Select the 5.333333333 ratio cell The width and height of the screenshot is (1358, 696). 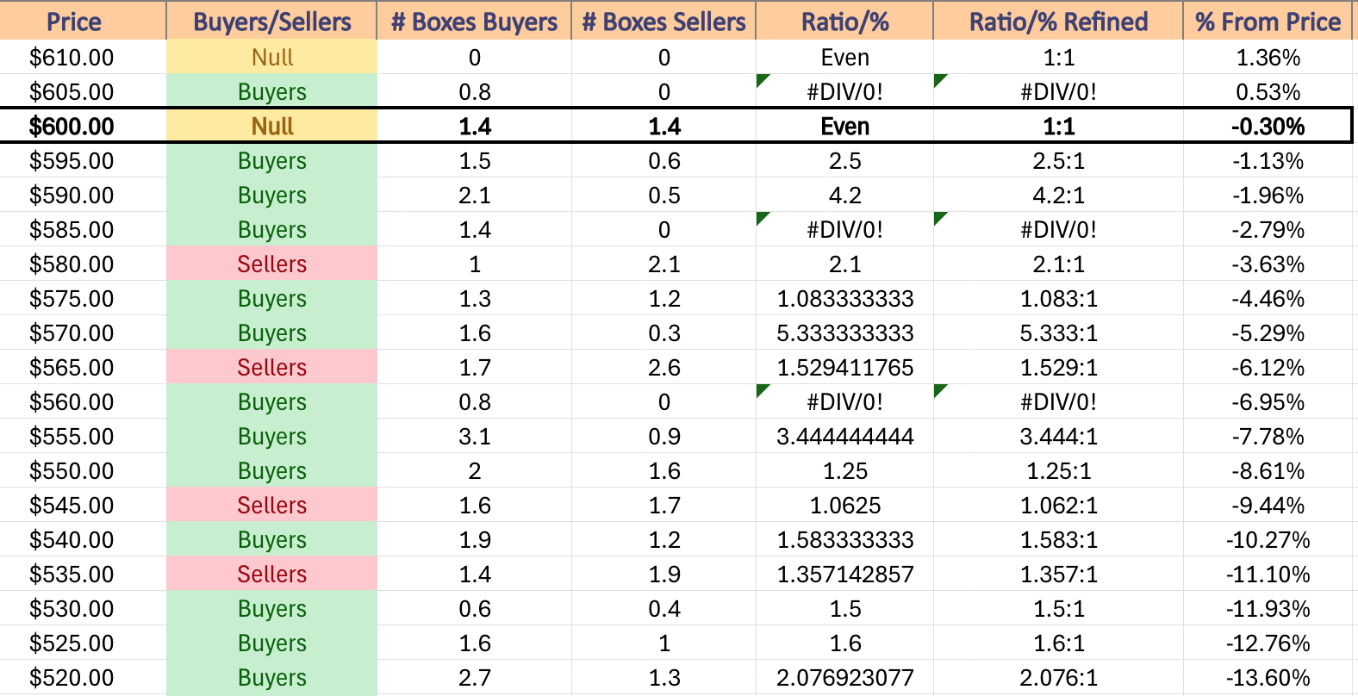(844, 332)
